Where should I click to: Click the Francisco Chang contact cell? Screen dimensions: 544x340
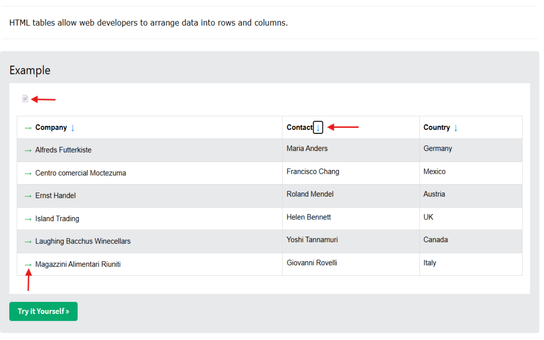pyautogui.click(x=313, y=172)
